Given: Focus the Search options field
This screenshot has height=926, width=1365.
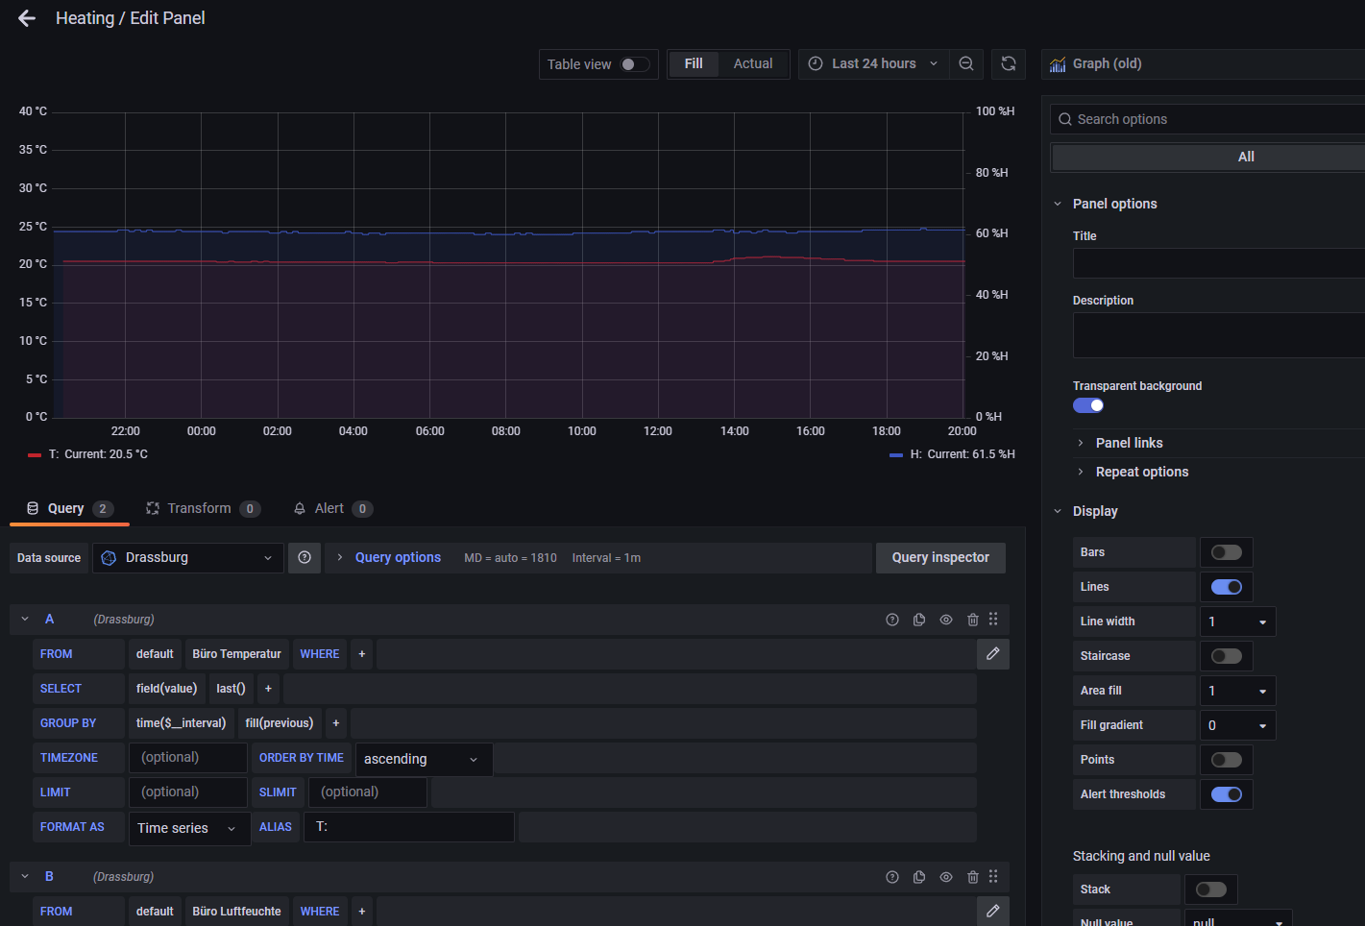Looking at the screenshot, I should tap(1208, 119).
